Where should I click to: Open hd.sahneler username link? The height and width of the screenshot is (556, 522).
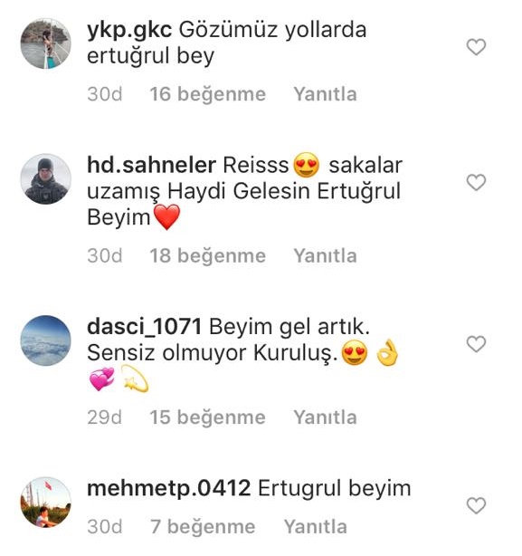coord(152,165)
